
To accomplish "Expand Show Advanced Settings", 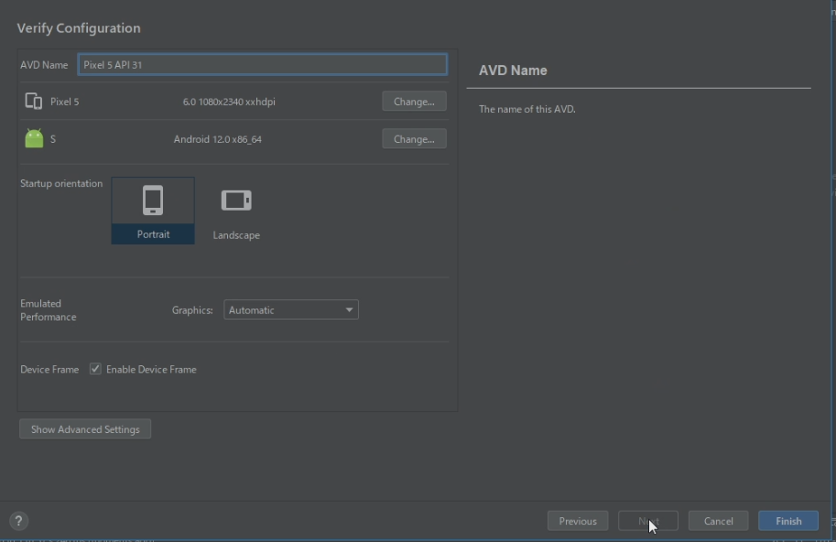I will (x=85, y=429).
